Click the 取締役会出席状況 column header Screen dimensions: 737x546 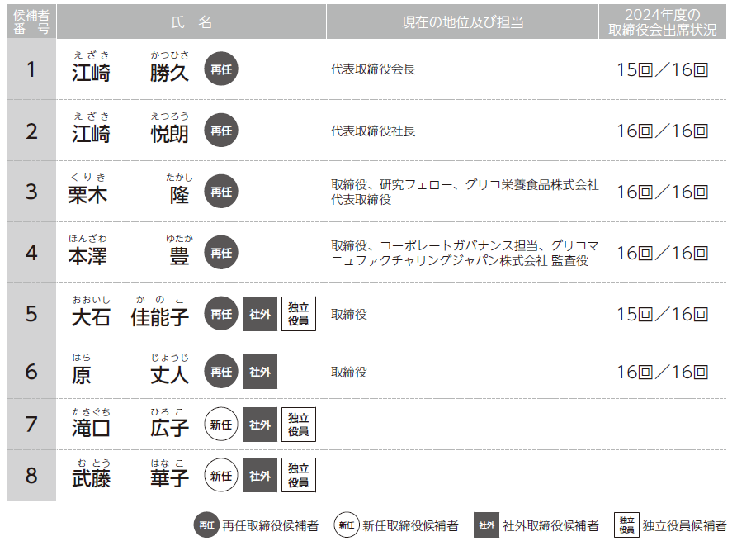(x=663, y=22)
